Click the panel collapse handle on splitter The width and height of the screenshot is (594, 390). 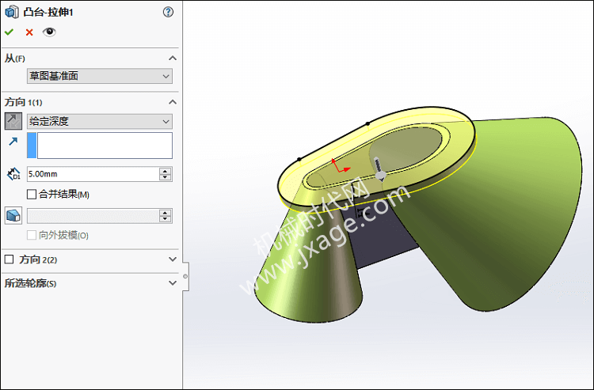click(185, 276)
